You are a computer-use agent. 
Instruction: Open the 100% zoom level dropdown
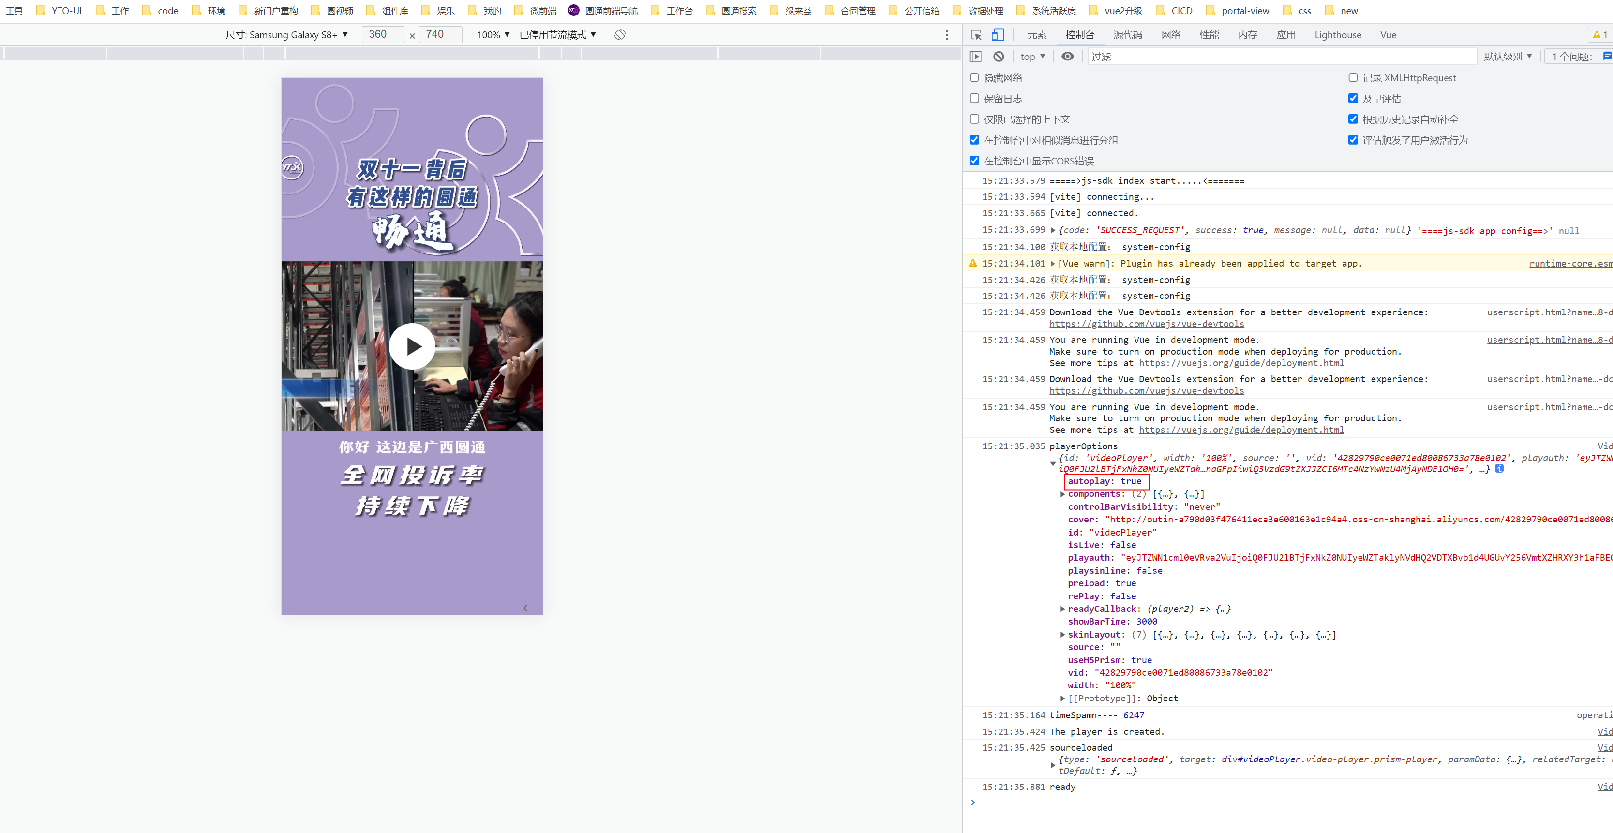(x=493, y=35)
